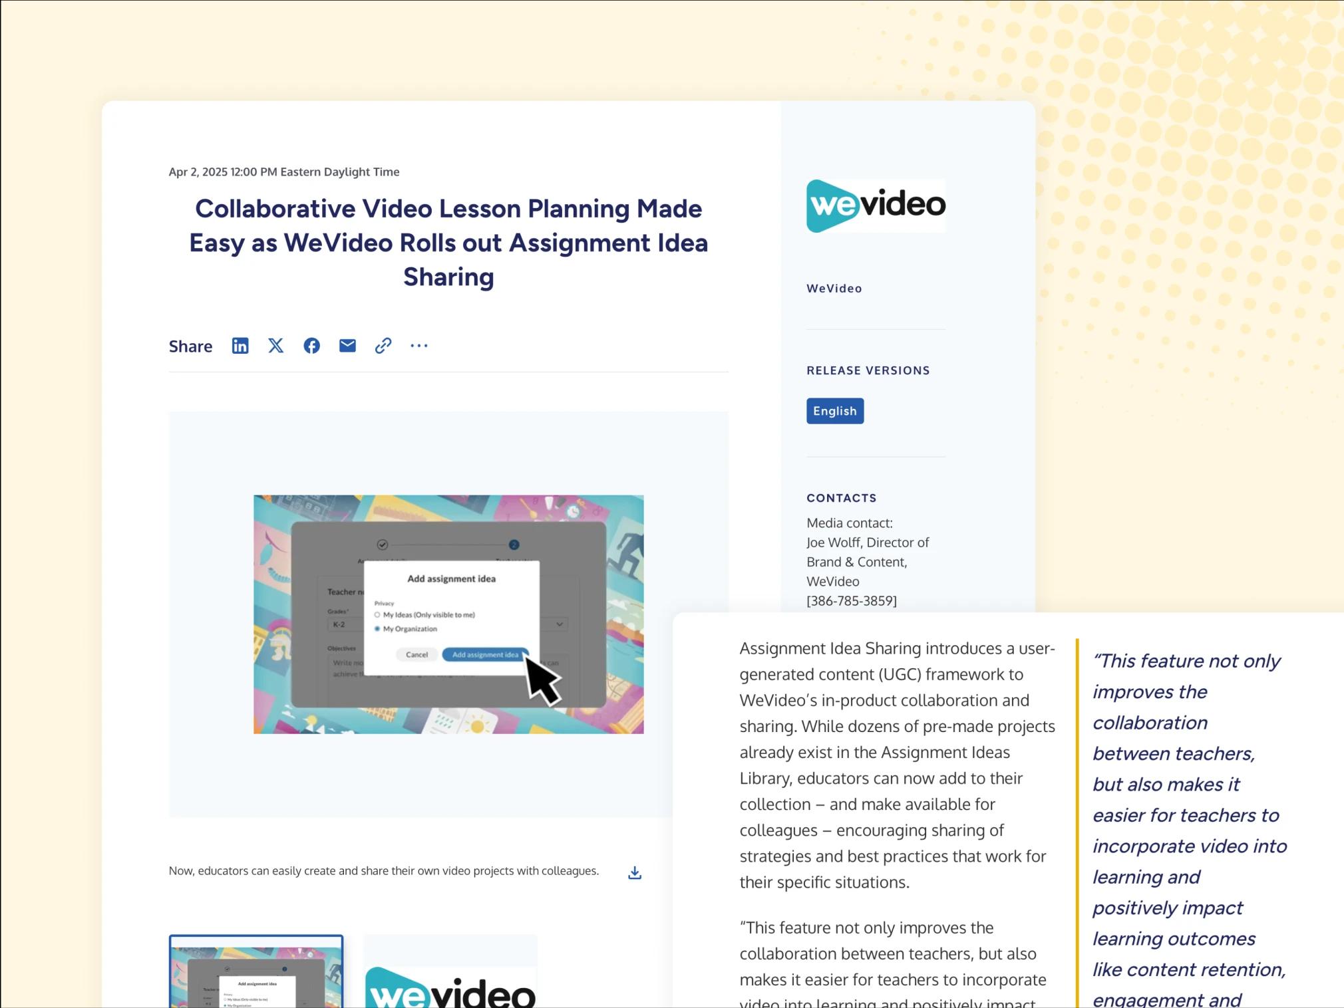Image resolution: width=1344 pixels, height=1008 pixels.
Task: Select My Ideas radio option
Action: pyautogui.click(x=377, y=615)
